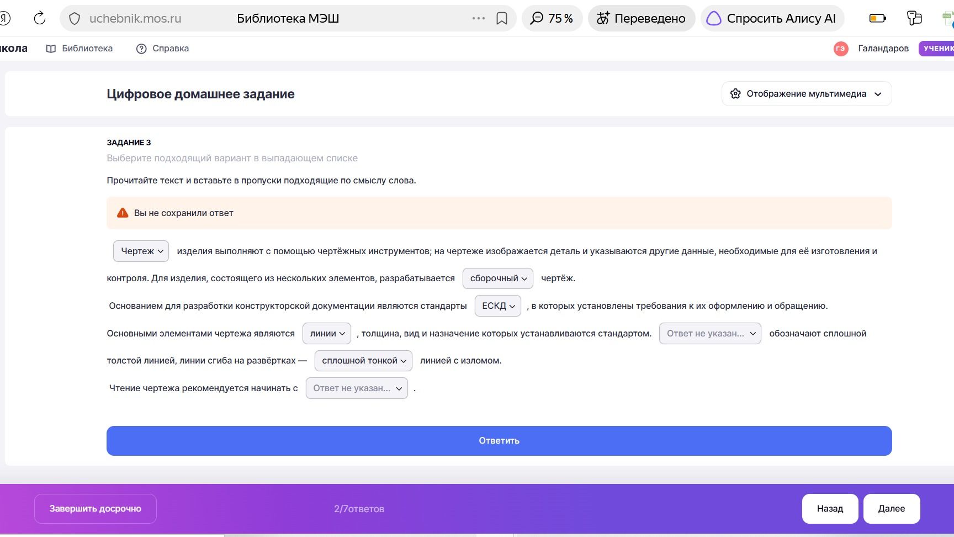Viewport: 954px width, 537px height.
Task: Go back with the Назад button
Action: pos(830,509)
